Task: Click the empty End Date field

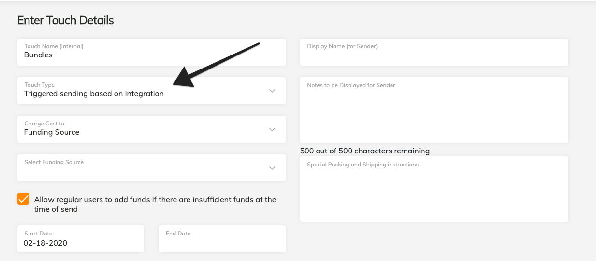Action: [221, 238]
